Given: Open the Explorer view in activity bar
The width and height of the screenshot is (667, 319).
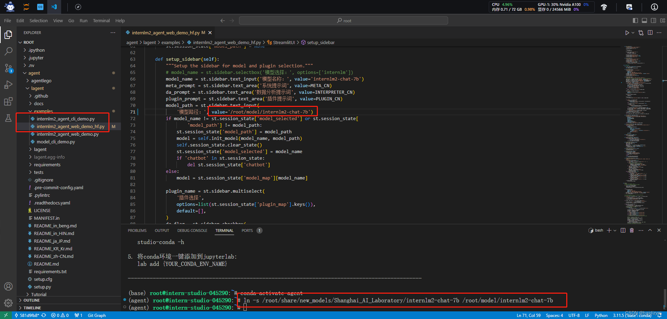Looking at the screenshot, I should pos(8,34).
